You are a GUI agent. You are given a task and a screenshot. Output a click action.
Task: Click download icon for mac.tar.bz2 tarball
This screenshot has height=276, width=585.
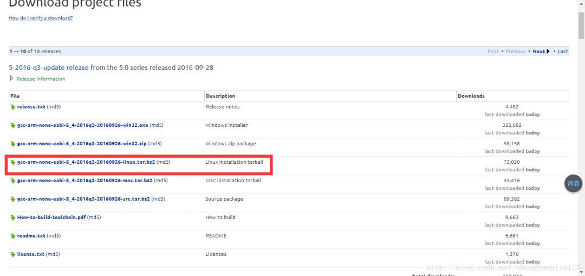13,181
